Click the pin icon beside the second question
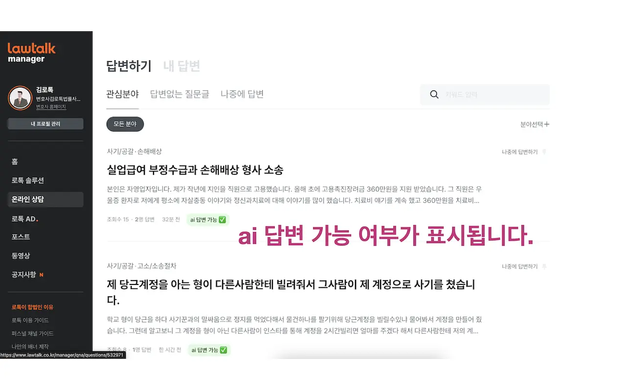 (544, 266)
